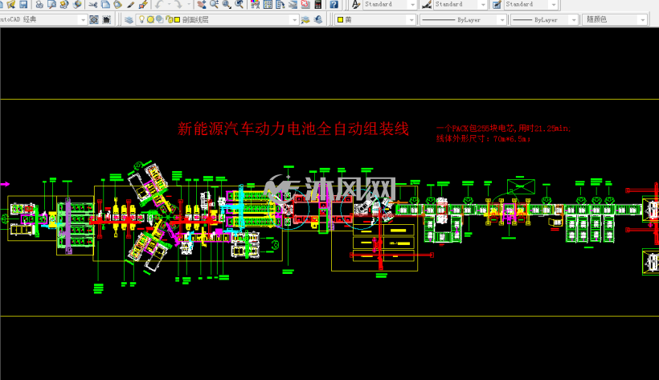Open the lineweight ByLayer dropdown

pyautogui.click(x=574, y=20)
